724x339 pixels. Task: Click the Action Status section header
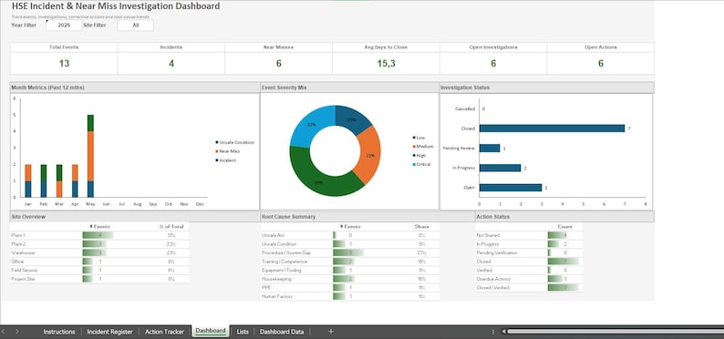click(564, 216)
